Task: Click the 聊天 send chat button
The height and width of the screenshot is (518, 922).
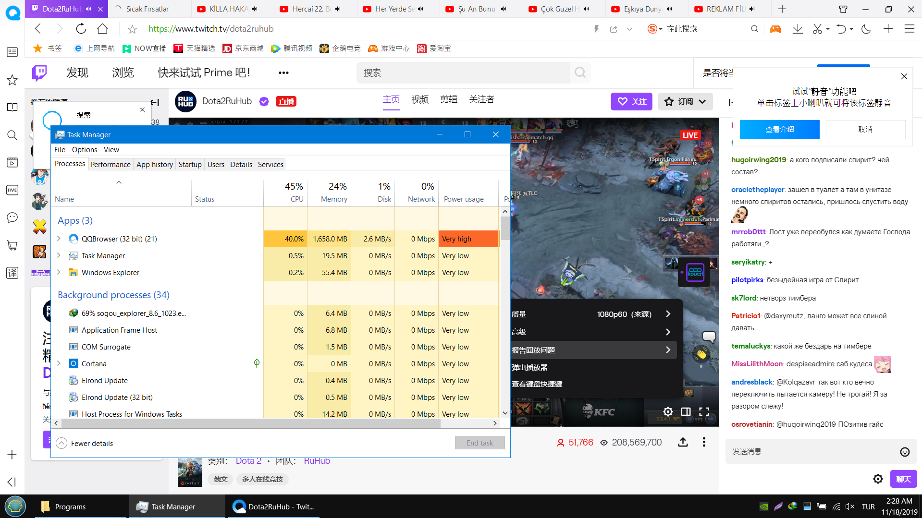Action: tap(903, 479)
